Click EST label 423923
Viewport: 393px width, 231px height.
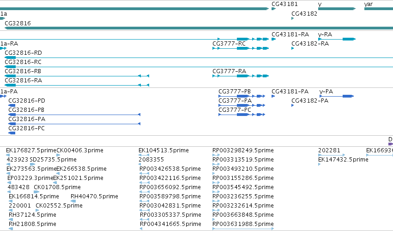click(x=17, y=160)
